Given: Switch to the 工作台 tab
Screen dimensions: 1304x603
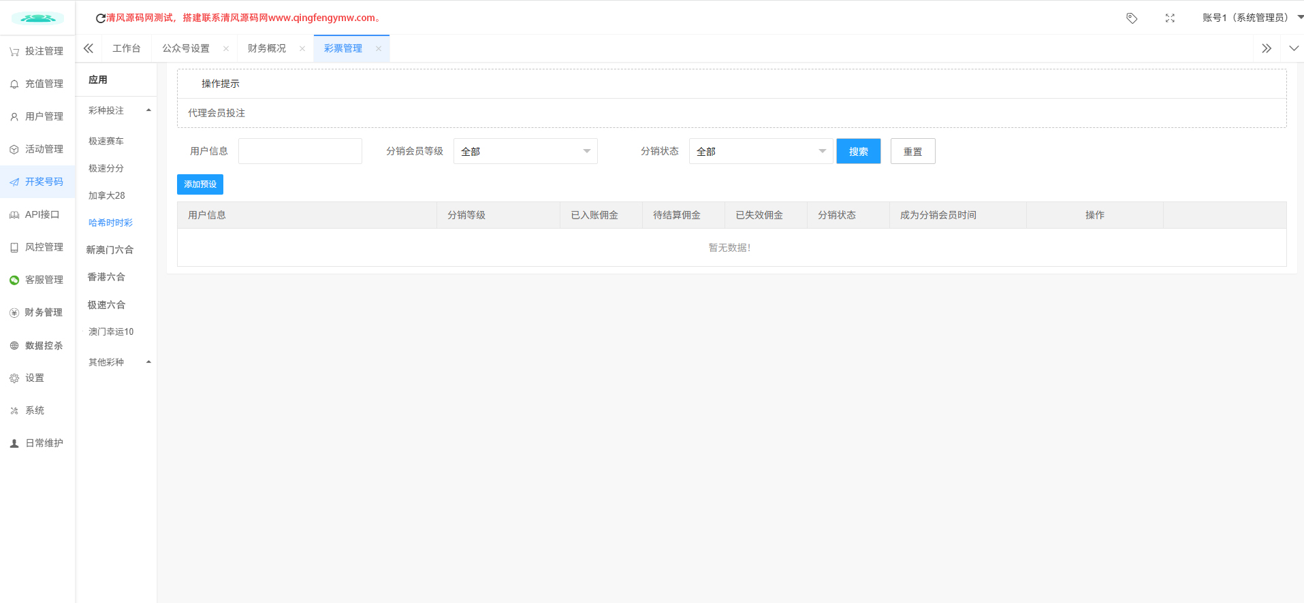Looking at the screenshot, I should (x=127, y=48).
